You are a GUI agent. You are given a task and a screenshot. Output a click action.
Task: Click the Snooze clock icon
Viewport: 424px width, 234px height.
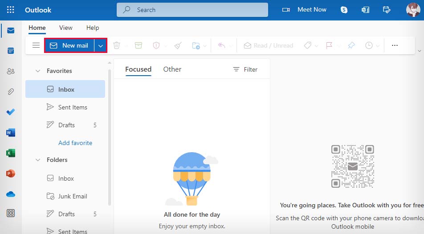click(x=369, y=45)
